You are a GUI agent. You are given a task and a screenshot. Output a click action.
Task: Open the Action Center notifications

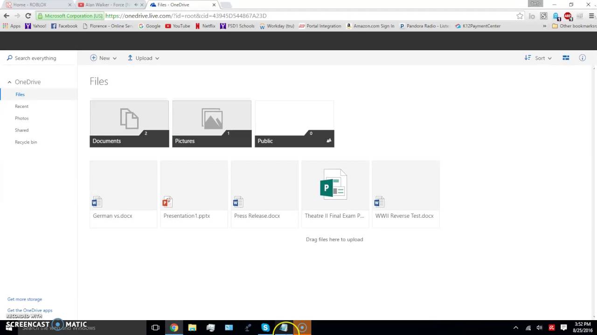point(563,328)
